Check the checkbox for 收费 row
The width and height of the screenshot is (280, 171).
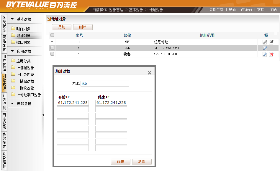(52, 54)
